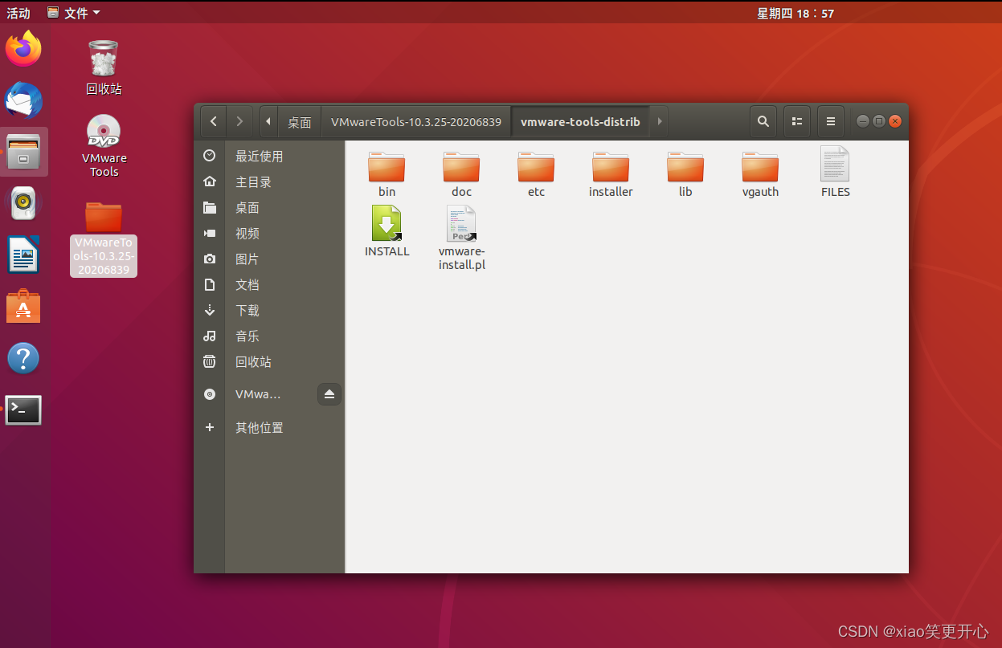The width and height of the screenshot is (1002, 648).
Task: Show earlier path segments with left arrow
Action: (x=268, y=121)
